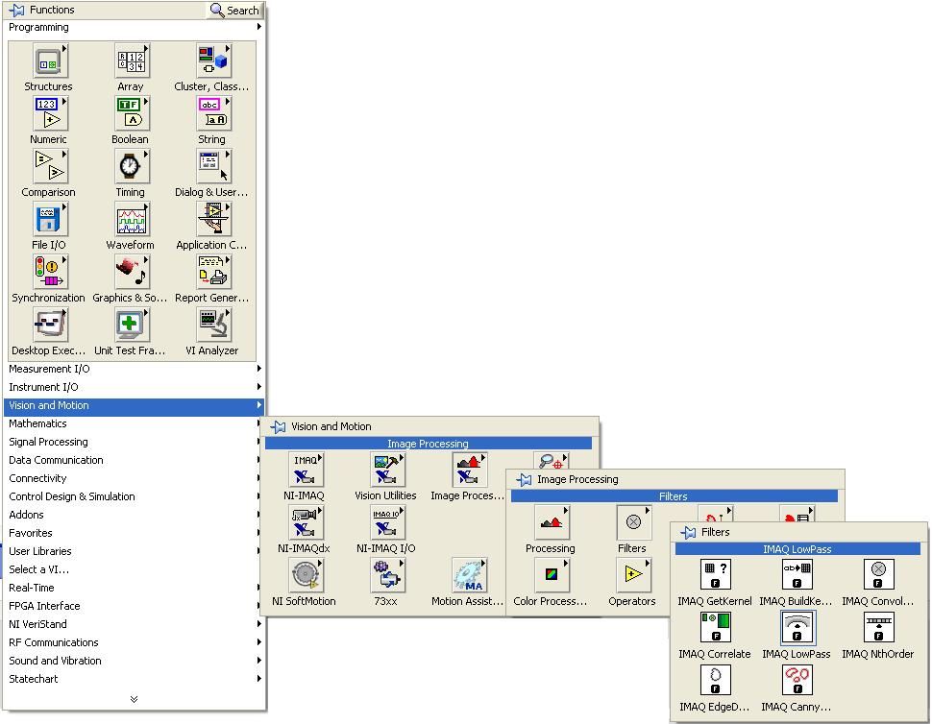Image resolution: width=932 pixels, height=724 pixels.
Task: Select the IMAQ Convolute VI
Action: tap(878, 575)
